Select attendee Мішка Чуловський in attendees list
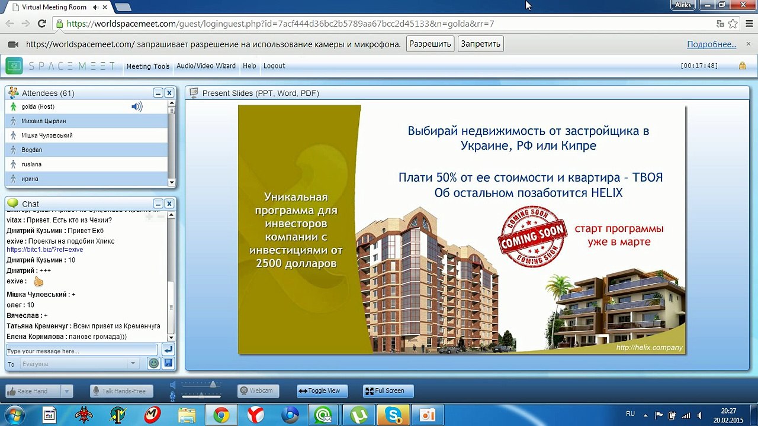Image resolution: width=758 pixels, height=426 pixels. (x=86, y=135)
